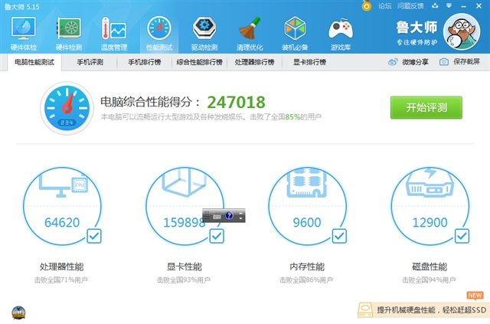Click the 内存性能 label
Image resolution: width=490 pixels, height=324 pixels.
tap(307, 267)
